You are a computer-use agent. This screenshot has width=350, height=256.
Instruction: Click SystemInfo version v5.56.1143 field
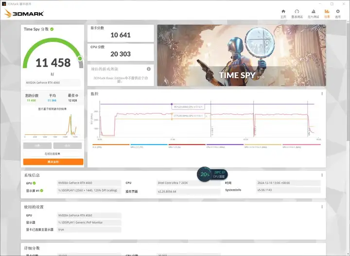pyautogui.click(x=288, y=190)
